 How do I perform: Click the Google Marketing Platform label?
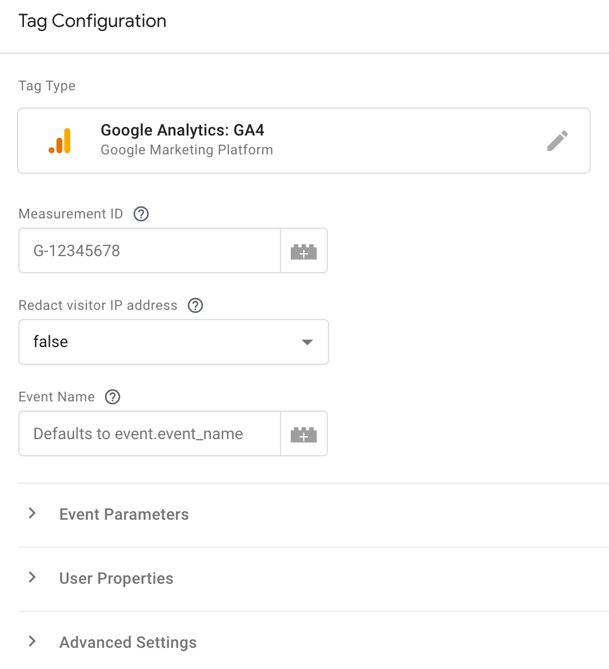click(187, 150)
